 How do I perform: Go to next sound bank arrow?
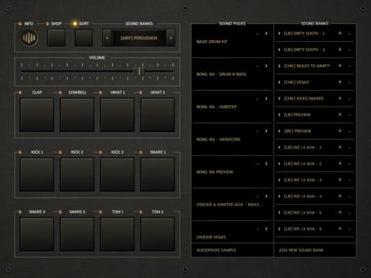(x=171, y=38)
